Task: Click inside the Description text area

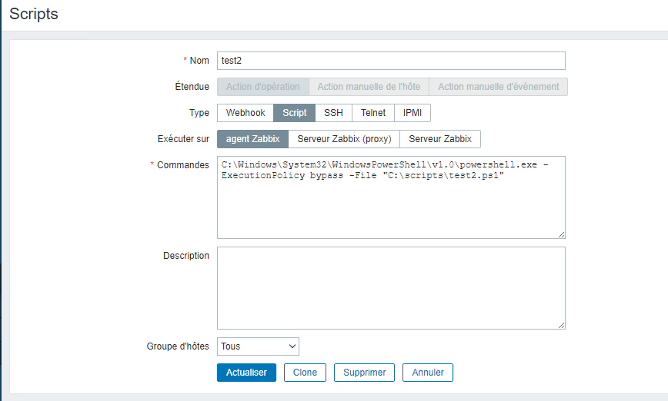Action: coord(391,287)
